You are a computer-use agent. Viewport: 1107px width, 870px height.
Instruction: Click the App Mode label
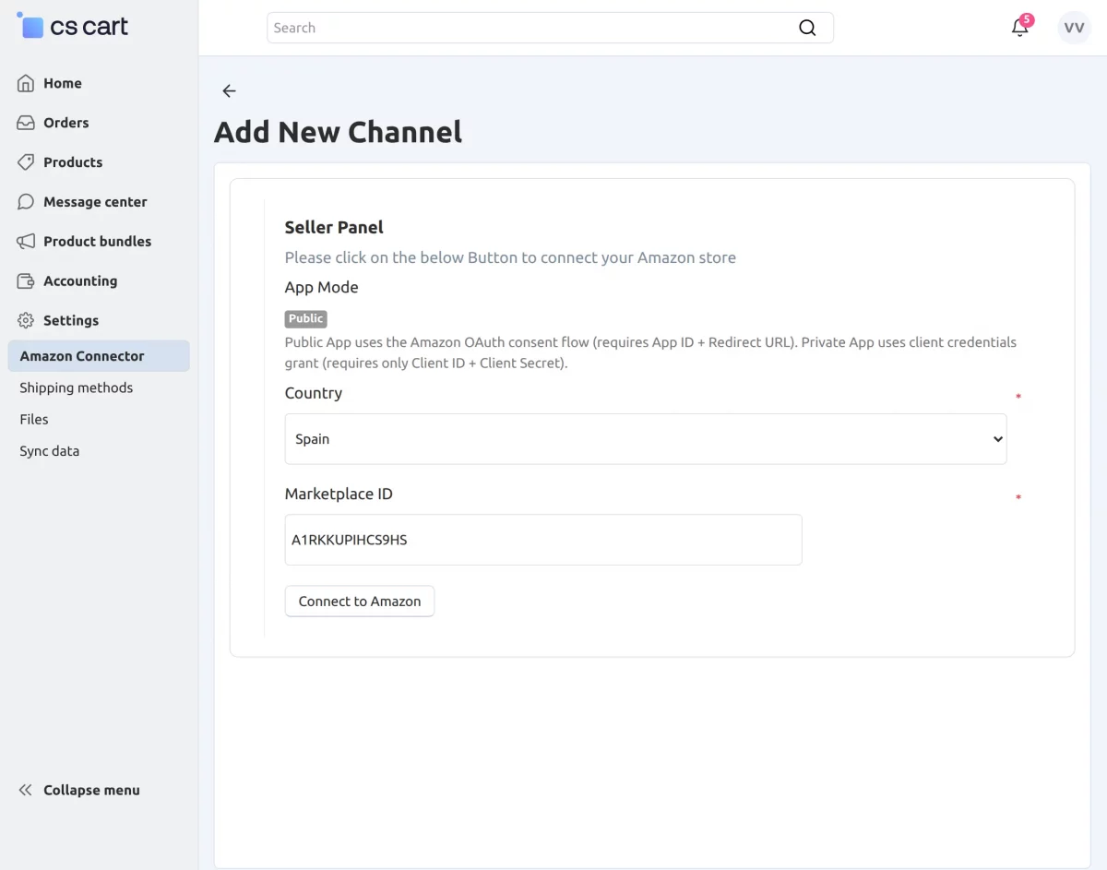click(x=321, y=287)
